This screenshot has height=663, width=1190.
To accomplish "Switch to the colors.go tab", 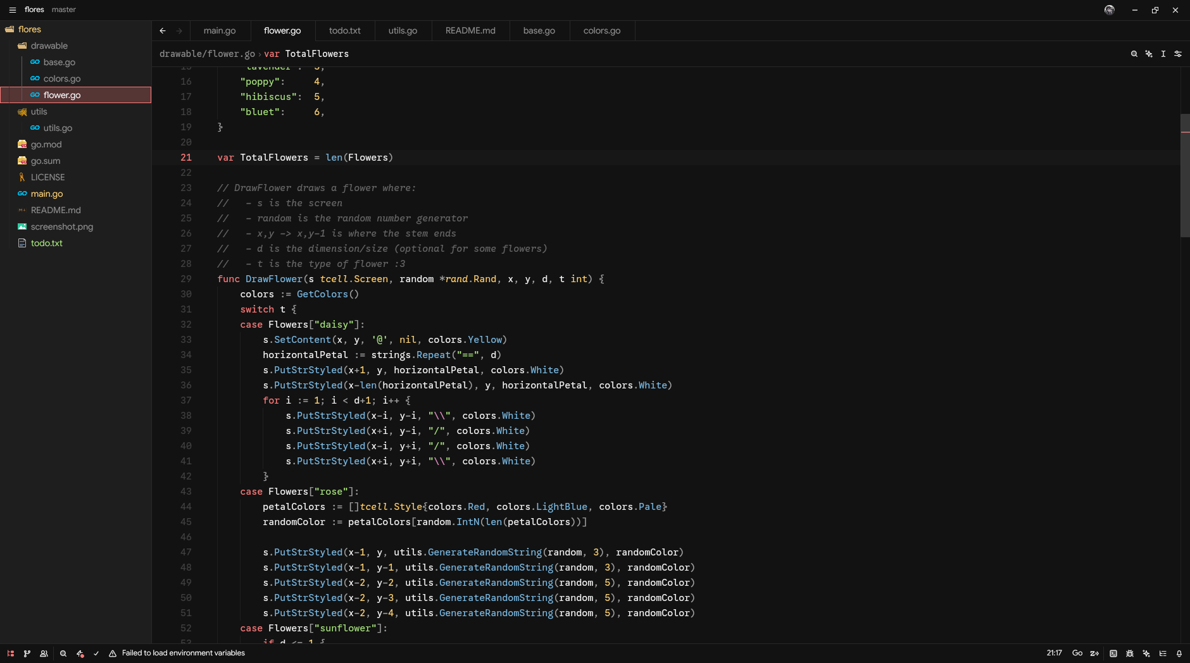I will point(602,30).
